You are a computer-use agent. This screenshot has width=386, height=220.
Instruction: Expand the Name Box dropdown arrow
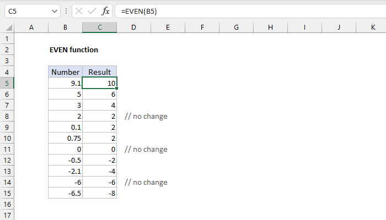click(x=54, y=11)
